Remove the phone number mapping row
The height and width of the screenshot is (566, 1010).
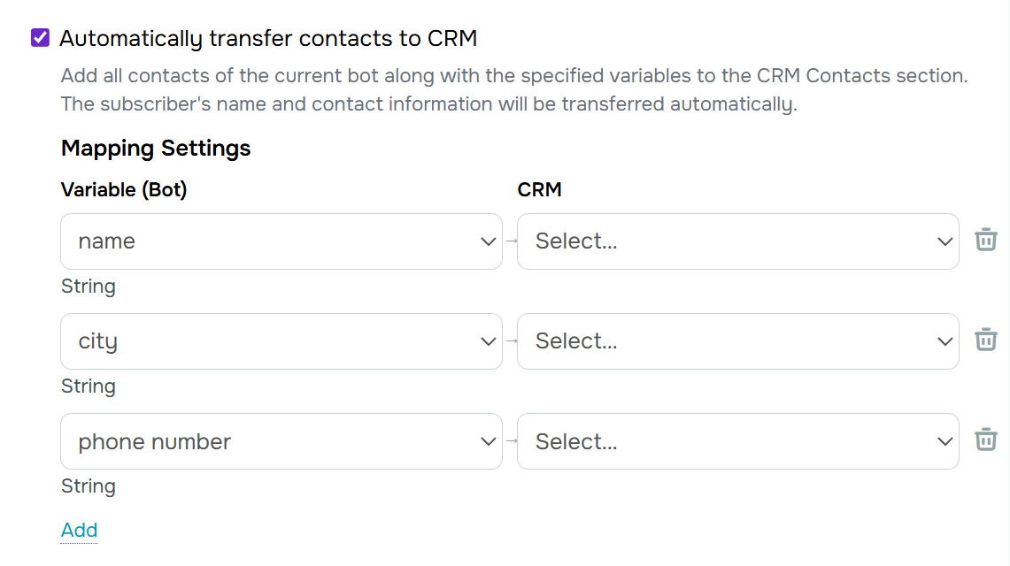click(985, 440)
